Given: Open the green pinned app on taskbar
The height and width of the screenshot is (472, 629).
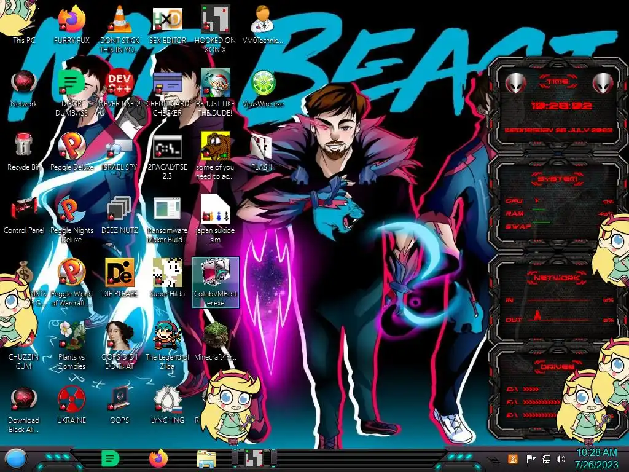Looking at the screenshot, I should point(111,458).
